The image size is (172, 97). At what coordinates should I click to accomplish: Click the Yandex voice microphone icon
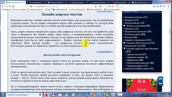(40, 95)
